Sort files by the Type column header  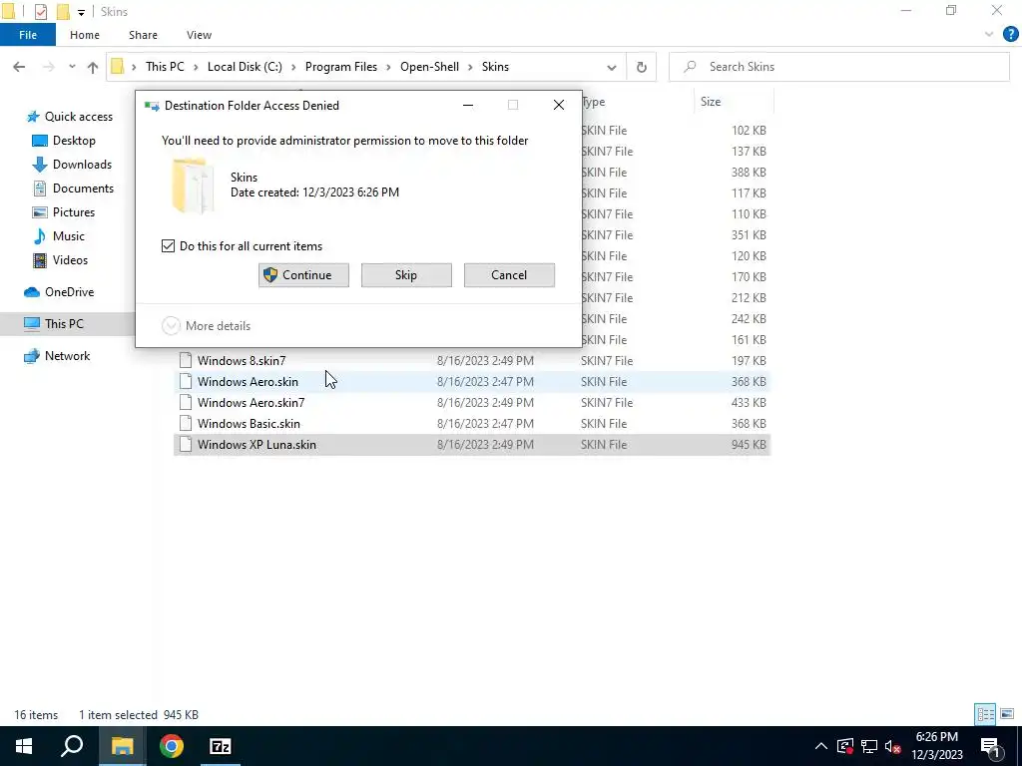(x=638, y=102)
